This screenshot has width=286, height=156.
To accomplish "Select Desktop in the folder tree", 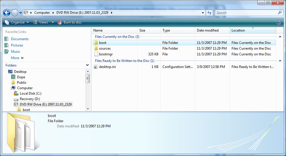I will coord(20,72).
